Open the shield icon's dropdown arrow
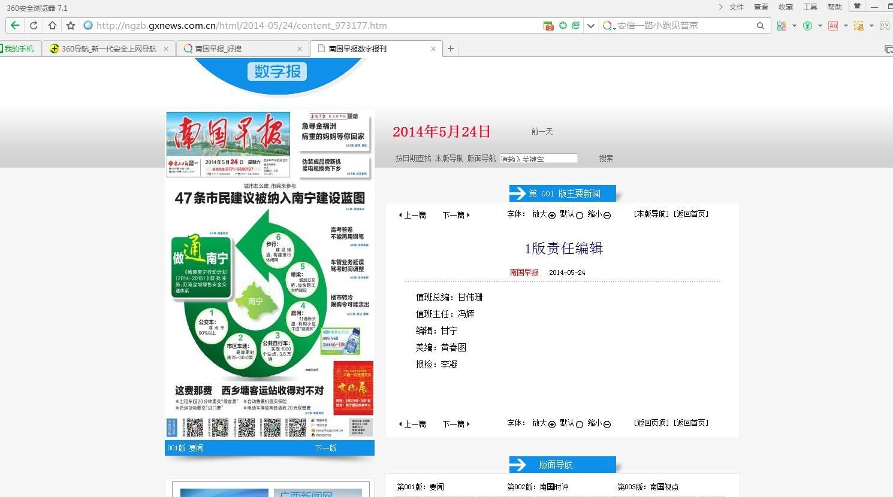 coord(820,25)
